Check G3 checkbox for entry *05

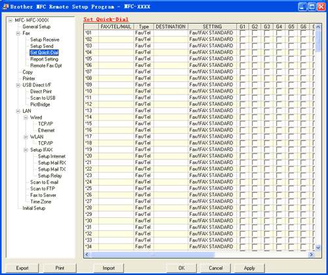267,59
